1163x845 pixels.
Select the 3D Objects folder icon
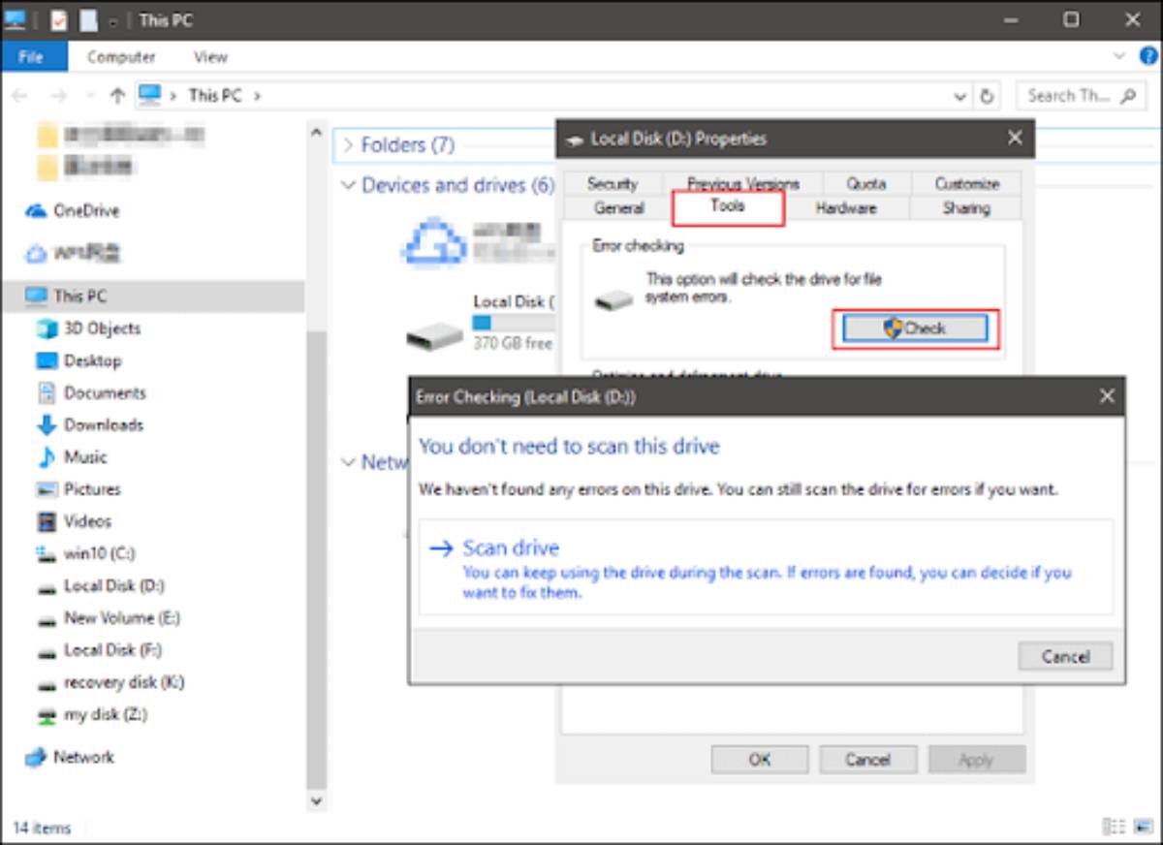pyautogui.click(x=47, y=329)
